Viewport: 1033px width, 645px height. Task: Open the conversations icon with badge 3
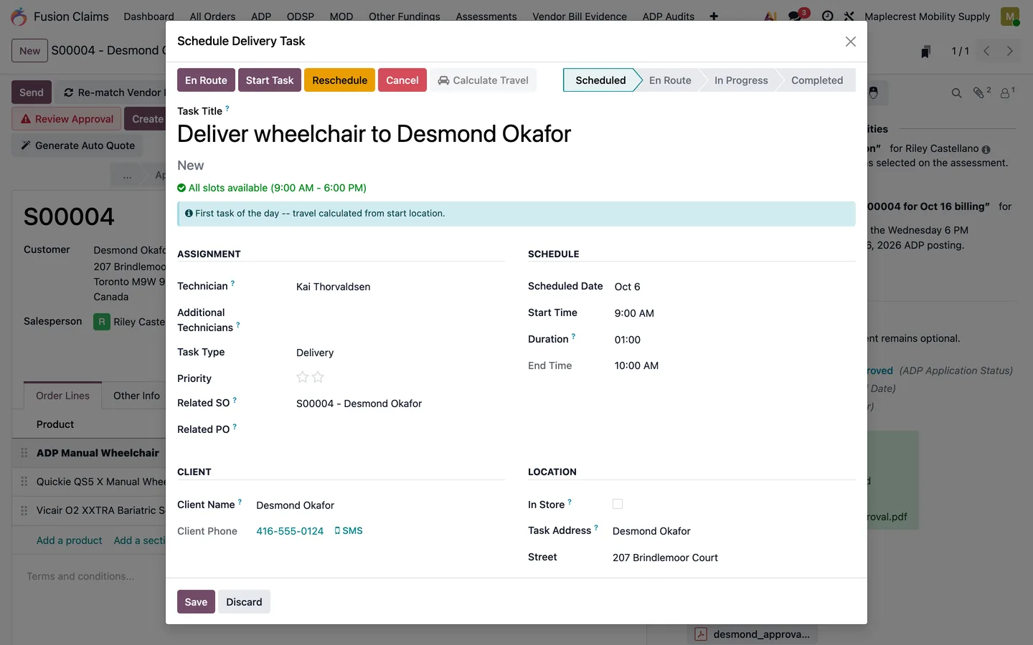pos(796,16)
